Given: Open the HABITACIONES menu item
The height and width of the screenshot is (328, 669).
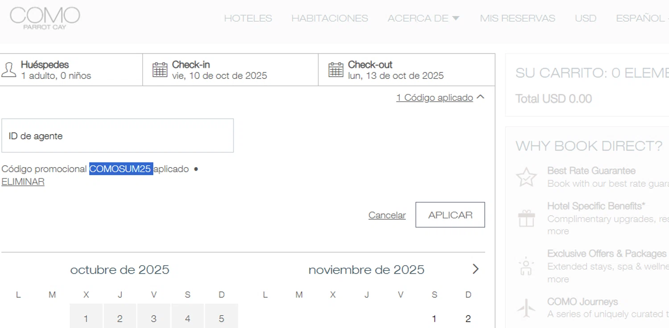Looking at the screenshot, I should coord(330,18).
